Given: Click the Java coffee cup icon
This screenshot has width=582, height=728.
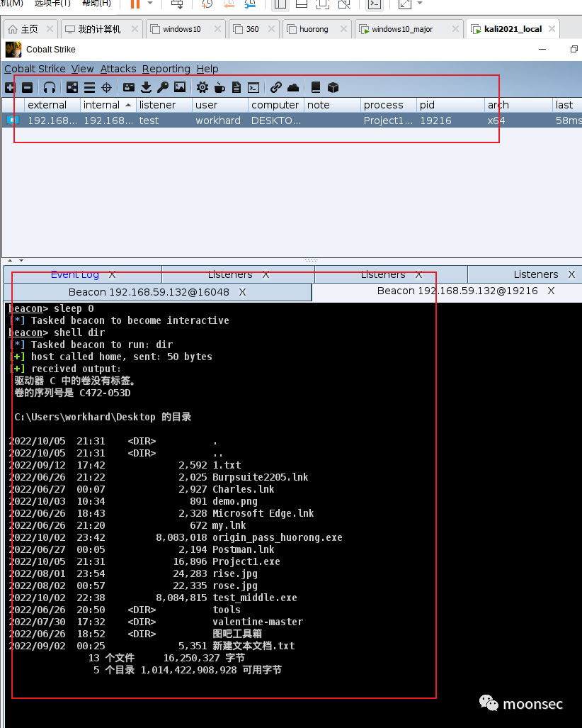Looking at the screenshot, I should click(219, 87).
